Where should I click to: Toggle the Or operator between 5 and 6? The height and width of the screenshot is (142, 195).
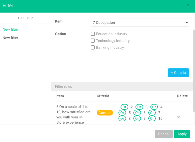(x=137, y=113)
